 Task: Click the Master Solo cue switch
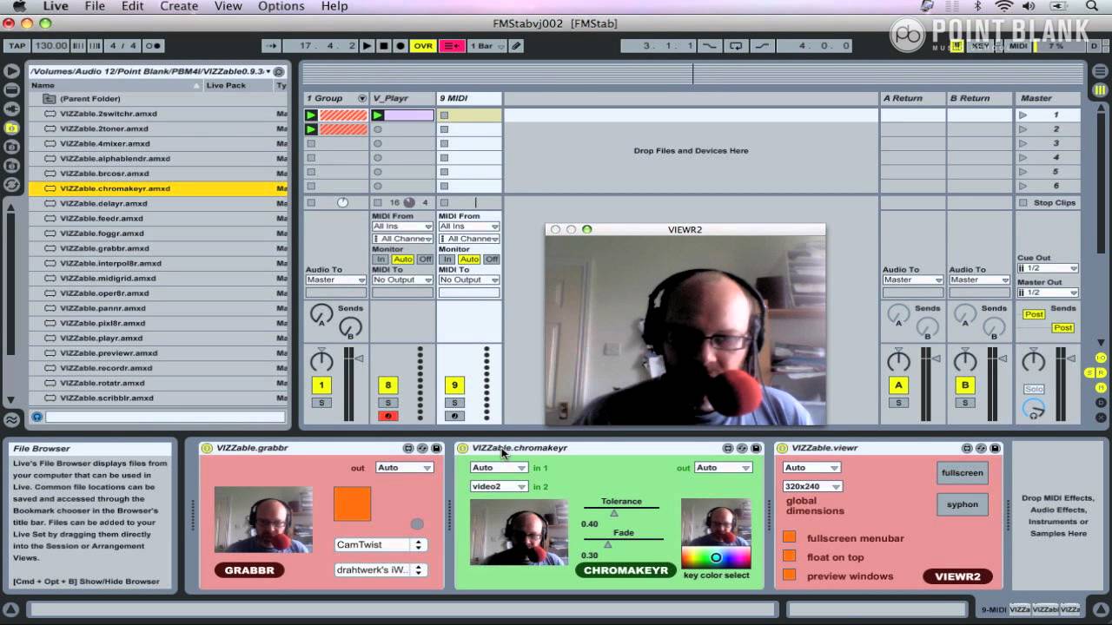(1033, 389)
